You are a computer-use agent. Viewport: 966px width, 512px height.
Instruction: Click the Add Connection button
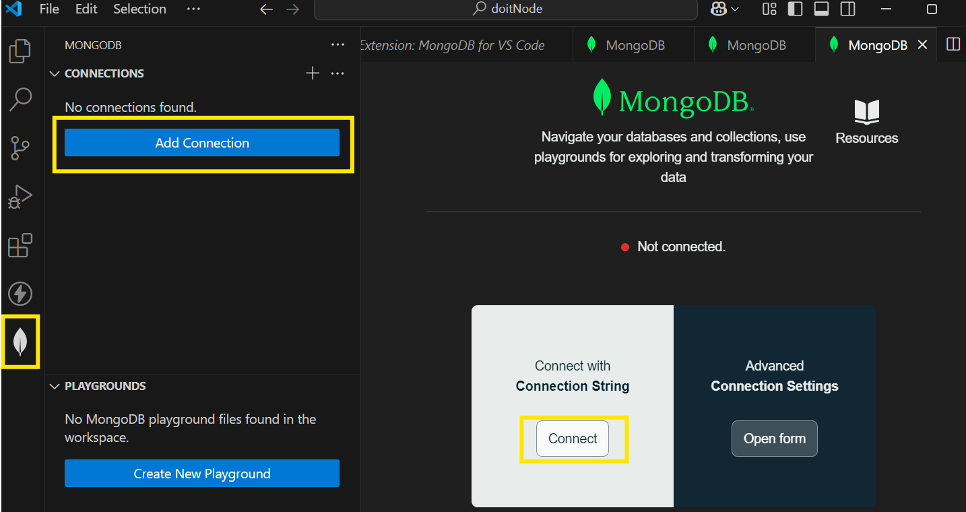[x=202, y=143]
